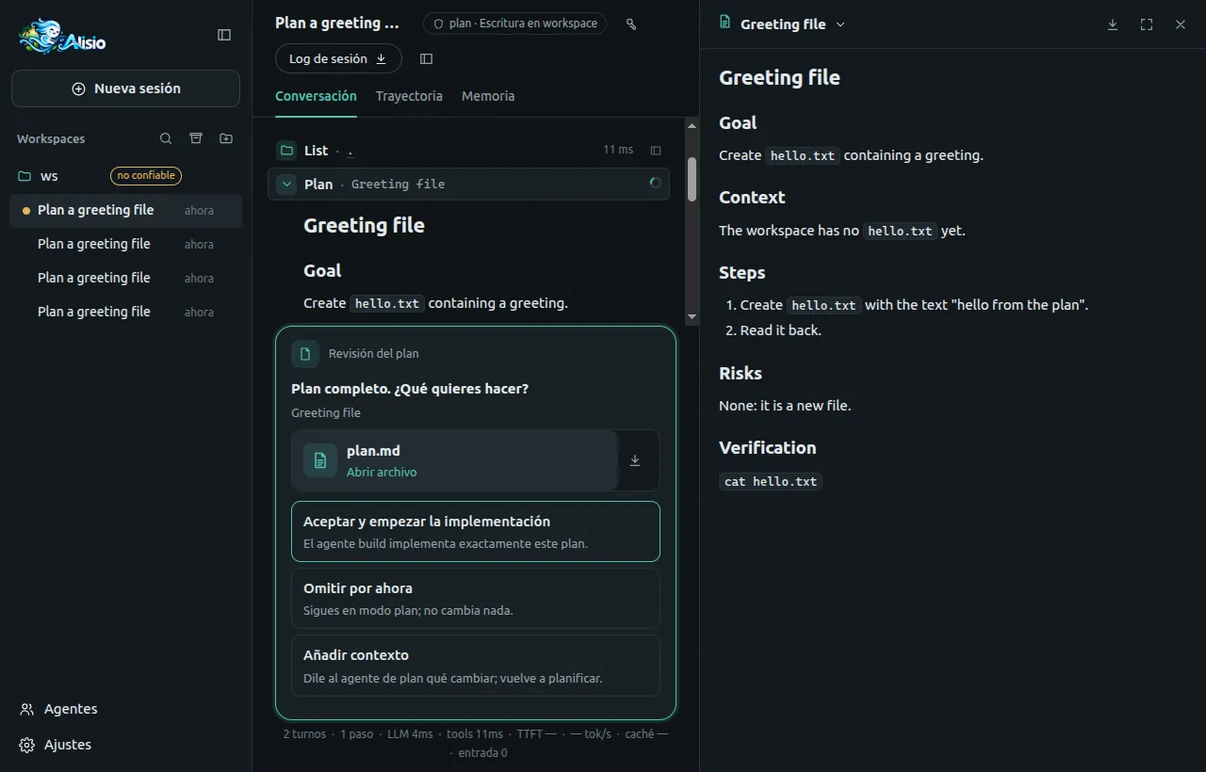Collapse the left sidebar panel icon
Viewport: 1206px width, 772px height.
click(224, 35)
